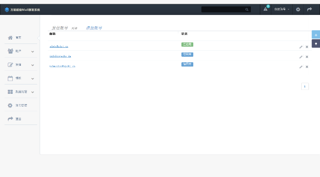Open the webmaster email address link

tap(62, 66)
